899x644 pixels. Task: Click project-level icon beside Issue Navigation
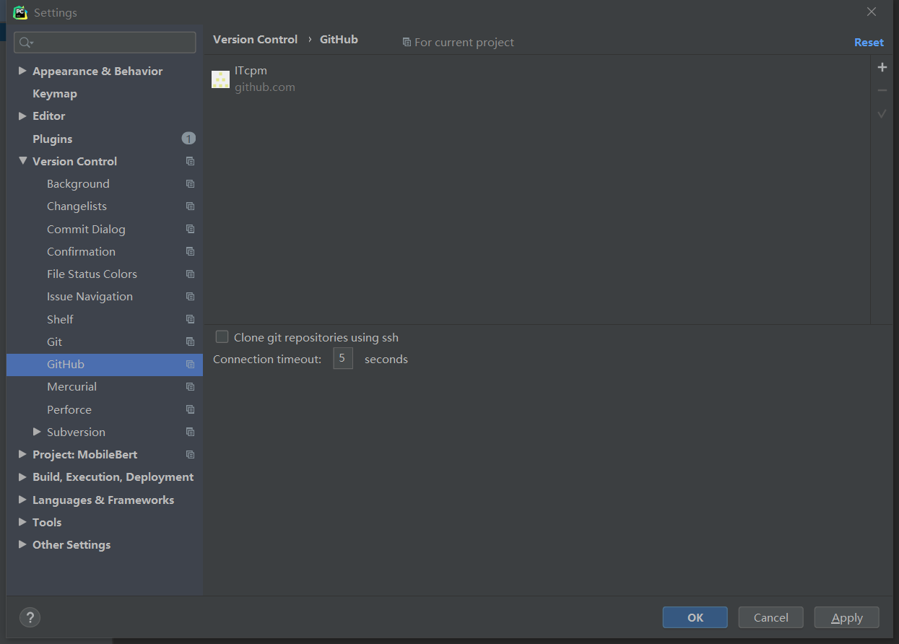(190, 297)
